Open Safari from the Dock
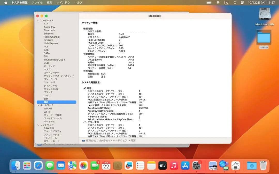Screen dimensions: 279x174 tap(38, 165)
